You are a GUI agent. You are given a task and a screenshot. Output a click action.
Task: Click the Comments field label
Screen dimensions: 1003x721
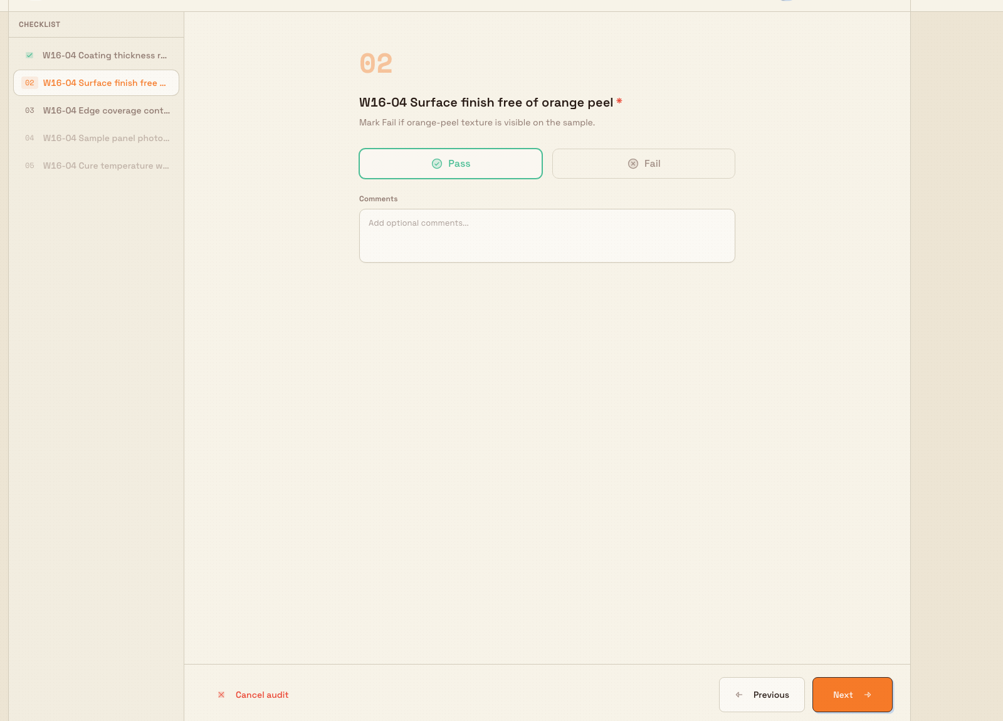click(378, 199)
